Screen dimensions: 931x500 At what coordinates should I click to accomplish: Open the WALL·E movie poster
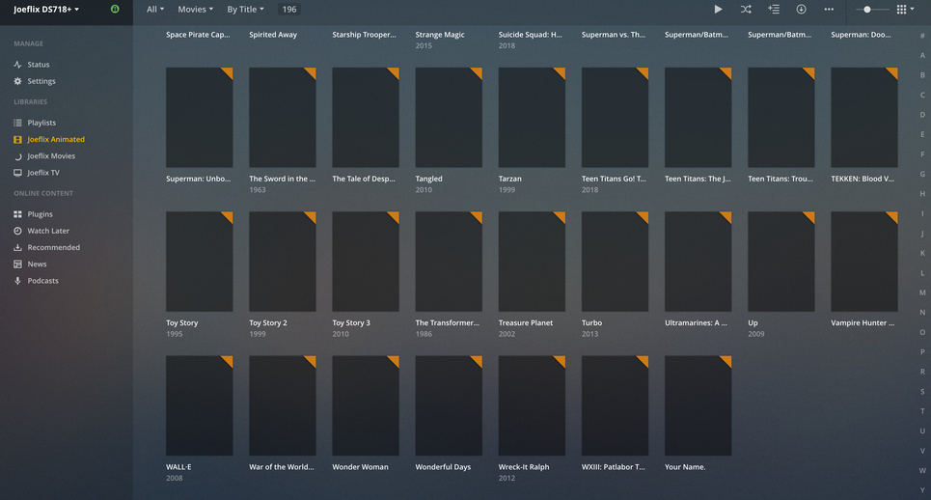click(x=199, y=405)
